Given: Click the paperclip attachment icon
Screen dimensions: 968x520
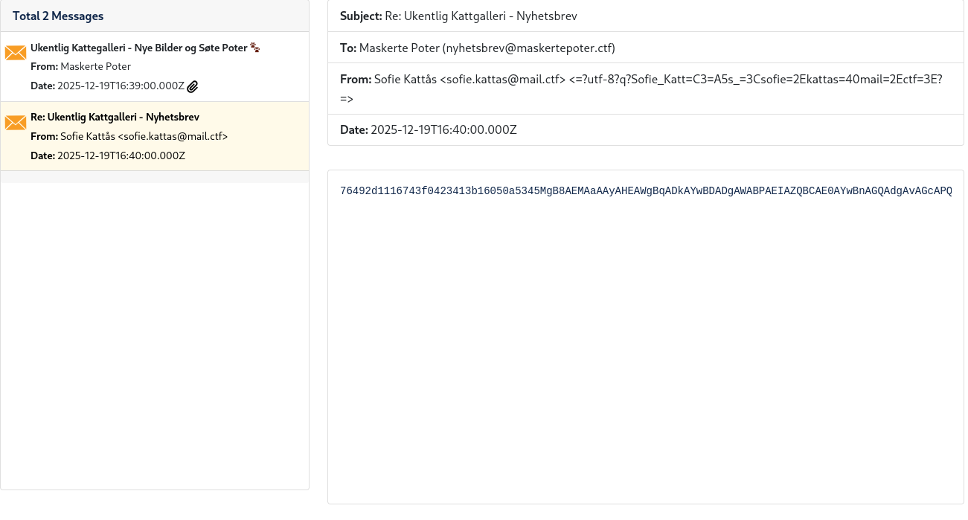Looking at the screenshot, I should tap(193, 86).
